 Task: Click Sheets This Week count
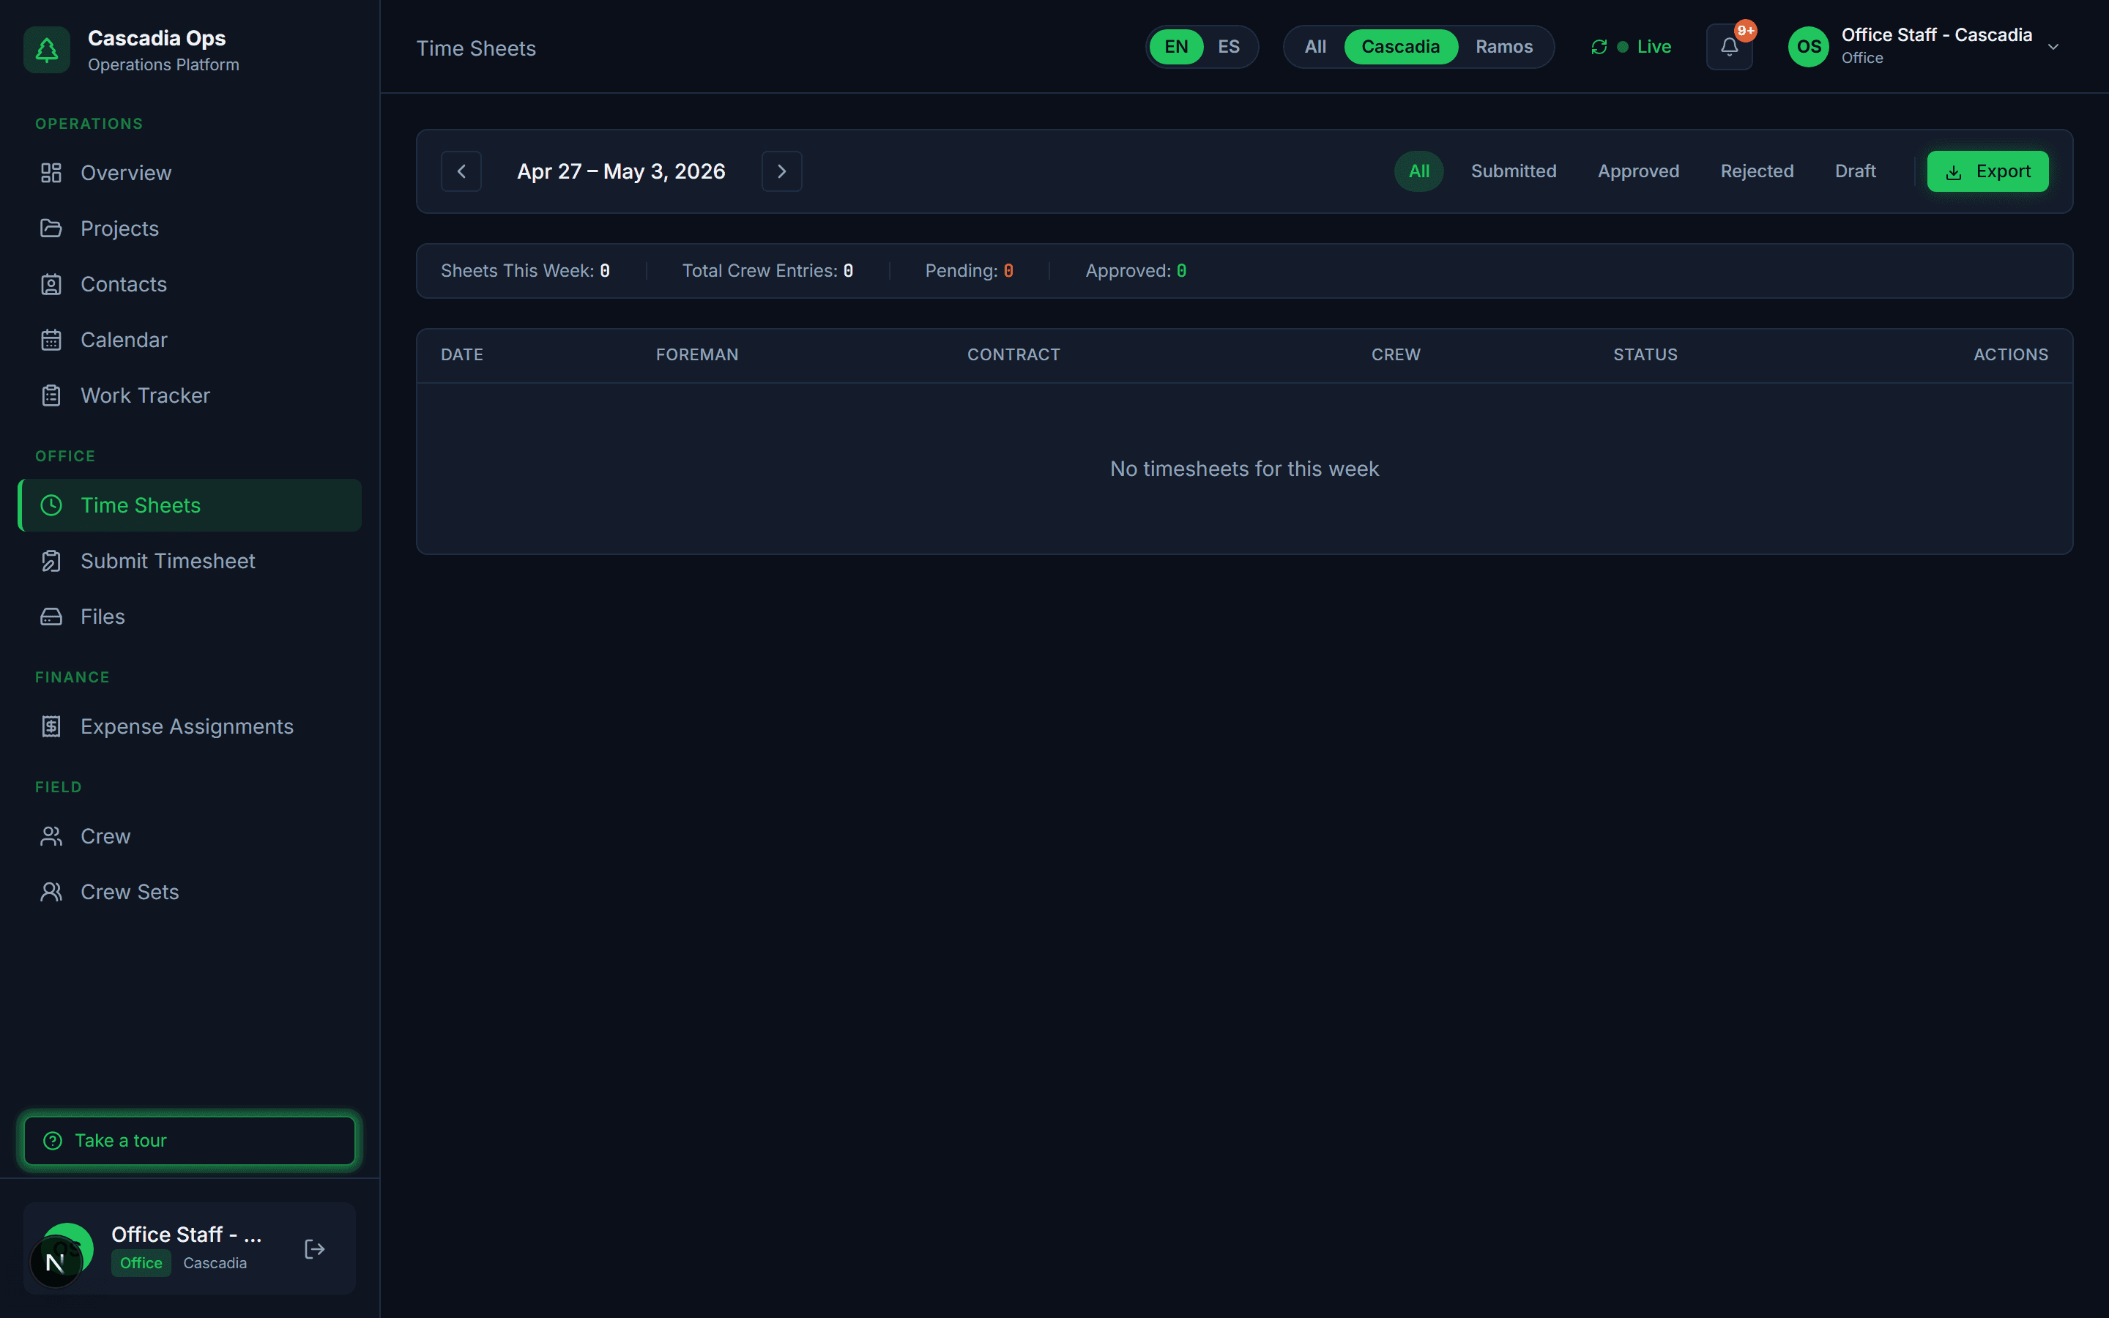coord(526,271)
